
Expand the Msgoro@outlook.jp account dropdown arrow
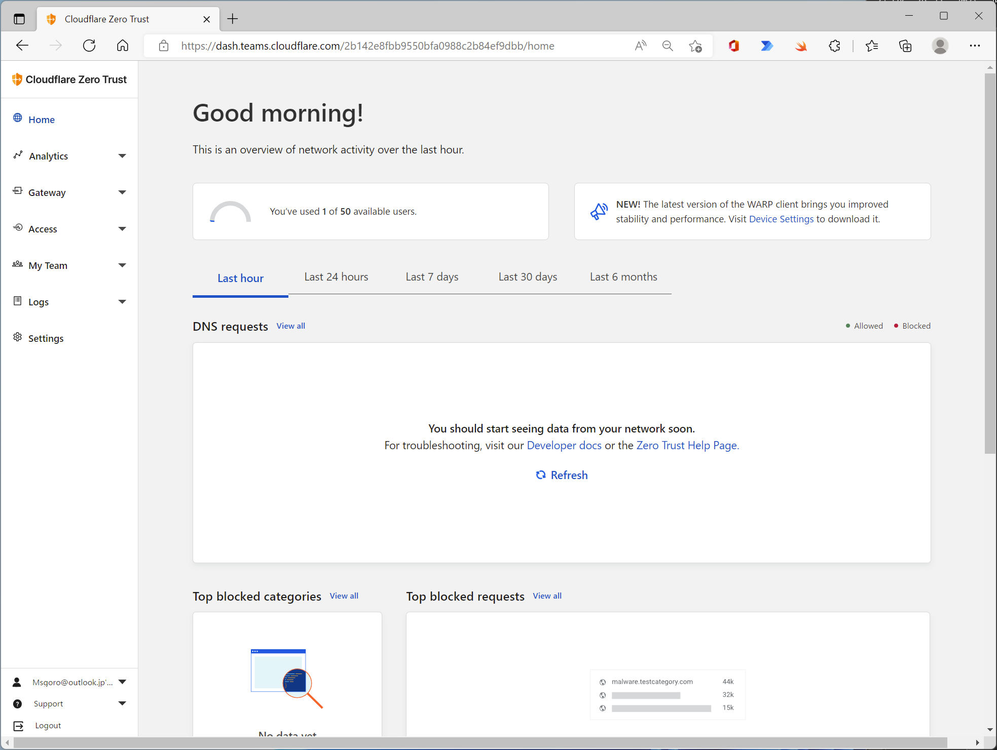[122, 682]
